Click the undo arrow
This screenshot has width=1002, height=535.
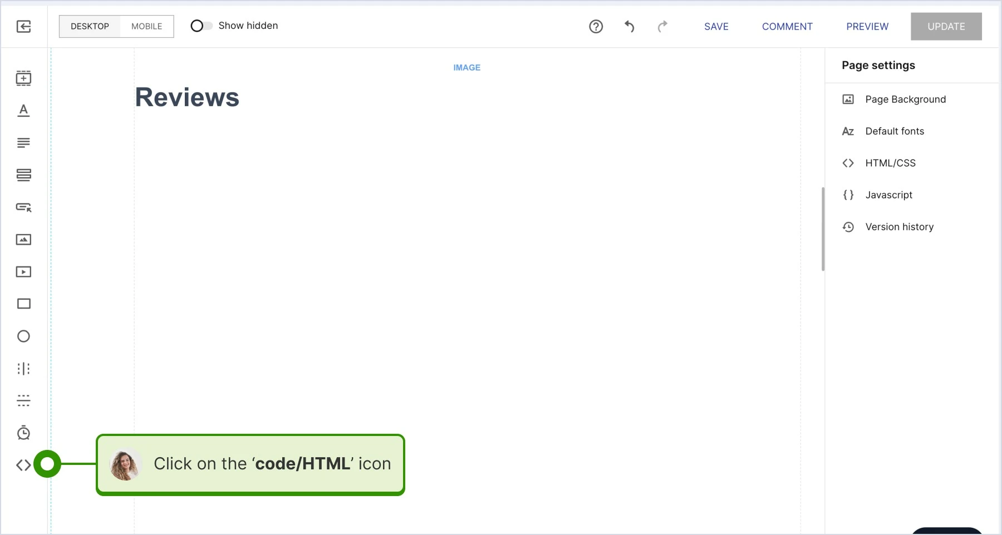[x=629, y=26]
